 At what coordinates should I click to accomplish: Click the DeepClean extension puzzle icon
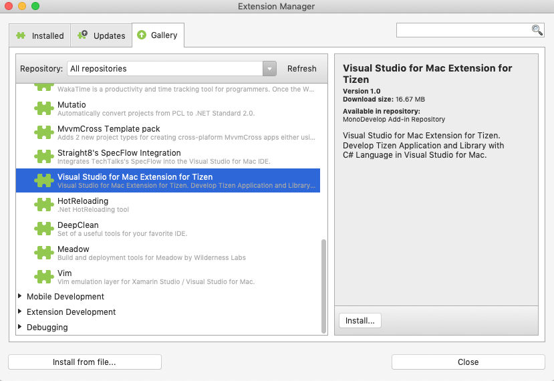tap(45, 229)
